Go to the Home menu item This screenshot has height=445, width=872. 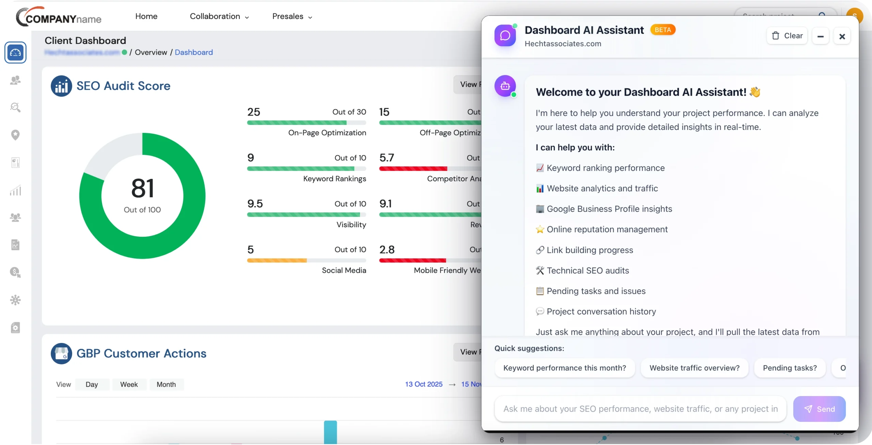[x=146, y=16]
